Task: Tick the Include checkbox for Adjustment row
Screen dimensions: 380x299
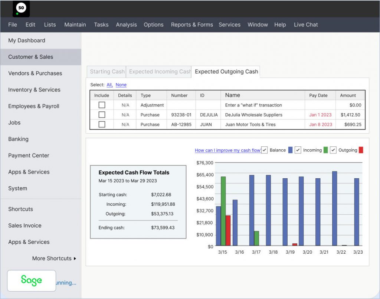Action: click(x=102, y=105)
